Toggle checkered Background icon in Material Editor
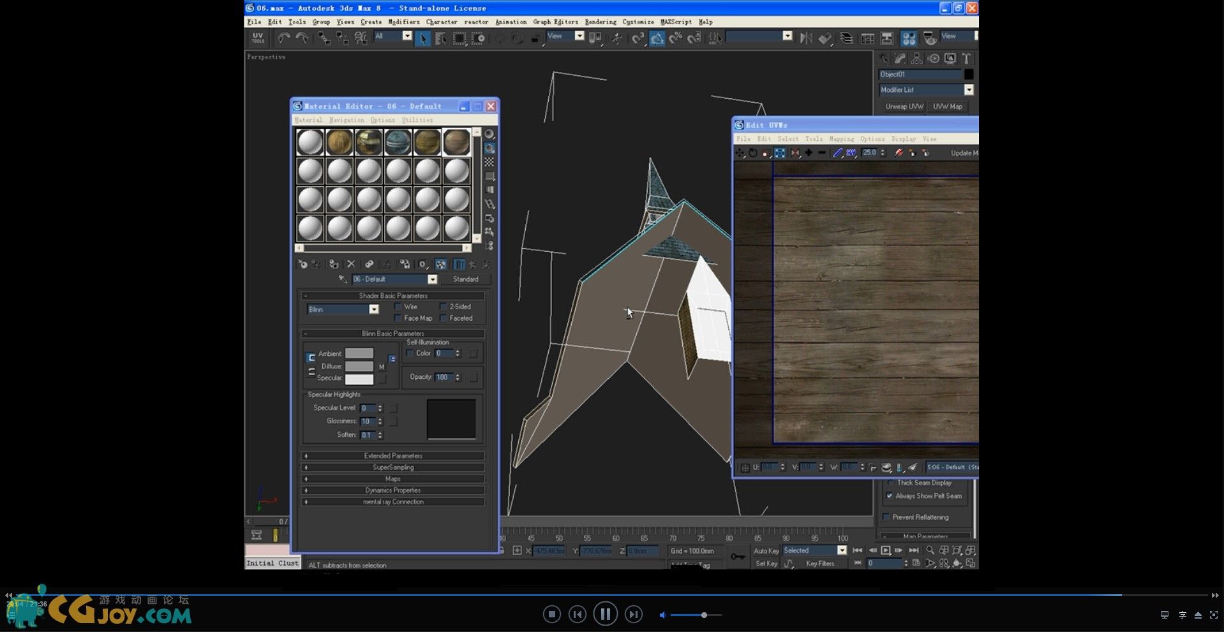Viewport: 1224px width, 632px height. point(489,162)
